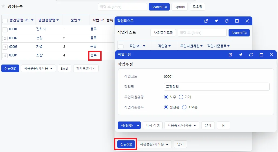The height and width of the screenshot is (152, 278).
Task: Focus the 작업리스트 search input field
Action: [x=202, y=33]
